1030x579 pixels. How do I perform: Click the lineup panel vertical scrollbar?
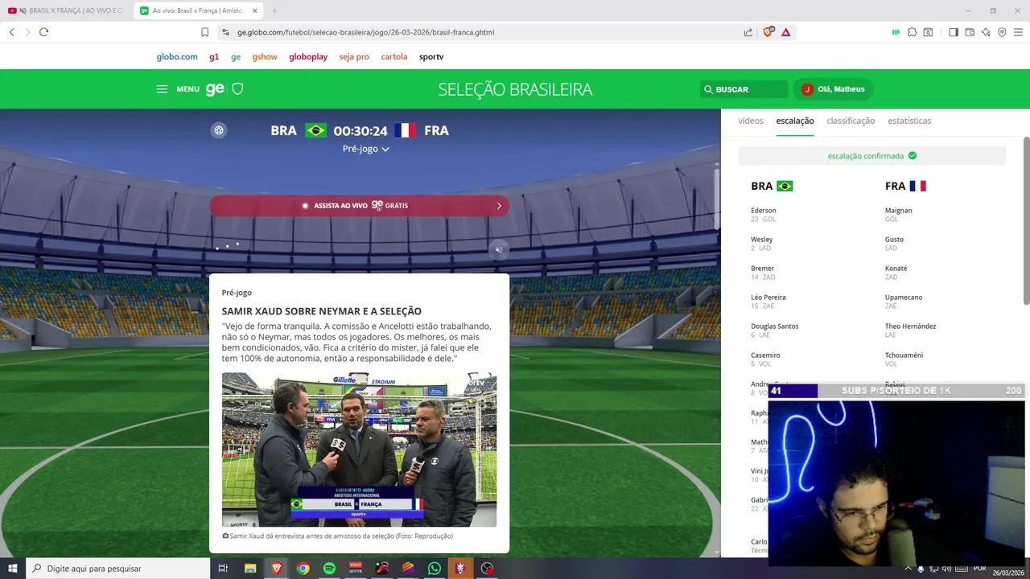pos(1026,221)
